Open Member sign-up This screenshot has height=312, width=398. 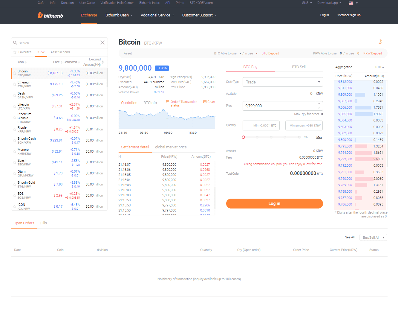coord(349,15)
